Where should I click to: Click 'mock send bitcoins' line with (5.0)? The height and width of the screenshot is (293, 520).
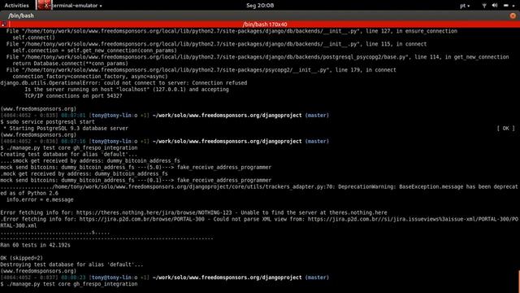tap(136, 168)
